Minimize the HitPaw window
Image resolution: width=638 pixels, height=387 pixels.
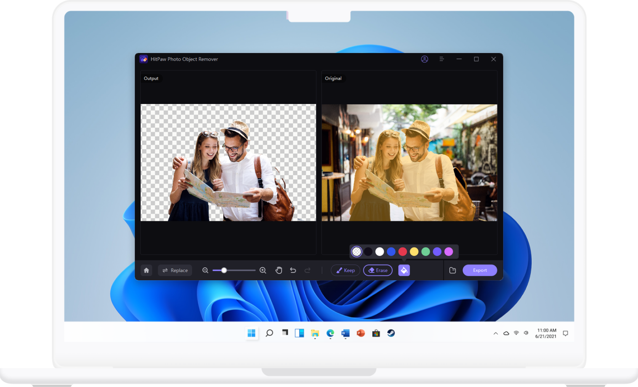[x=459, y=59]
